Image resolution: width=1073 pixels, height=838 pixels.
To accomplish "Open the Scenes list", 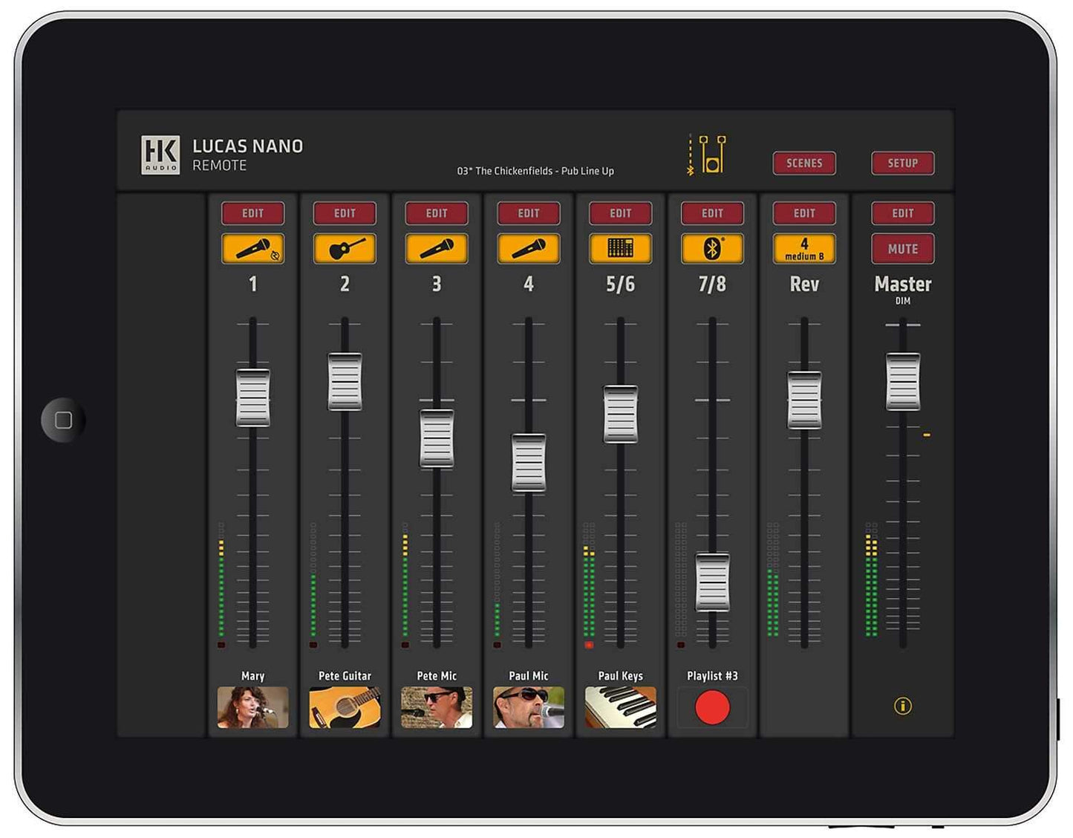I will 805,163.
